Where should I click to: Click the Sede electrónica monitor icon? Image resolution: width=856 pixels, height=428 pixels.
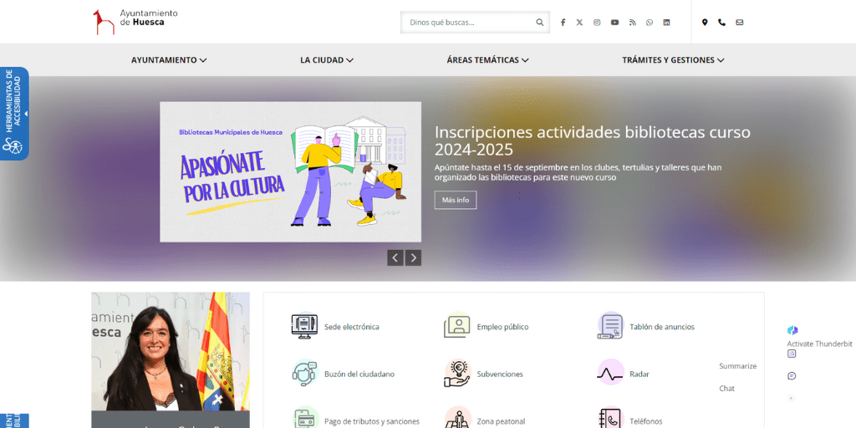tap(304, 327)
